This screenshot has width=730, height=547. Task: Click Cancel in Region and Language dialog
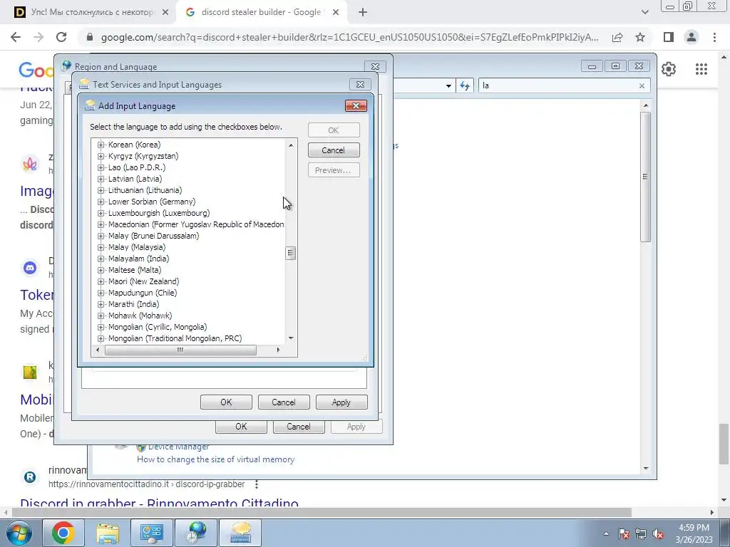pyautogui.click(x=299, y=427)
